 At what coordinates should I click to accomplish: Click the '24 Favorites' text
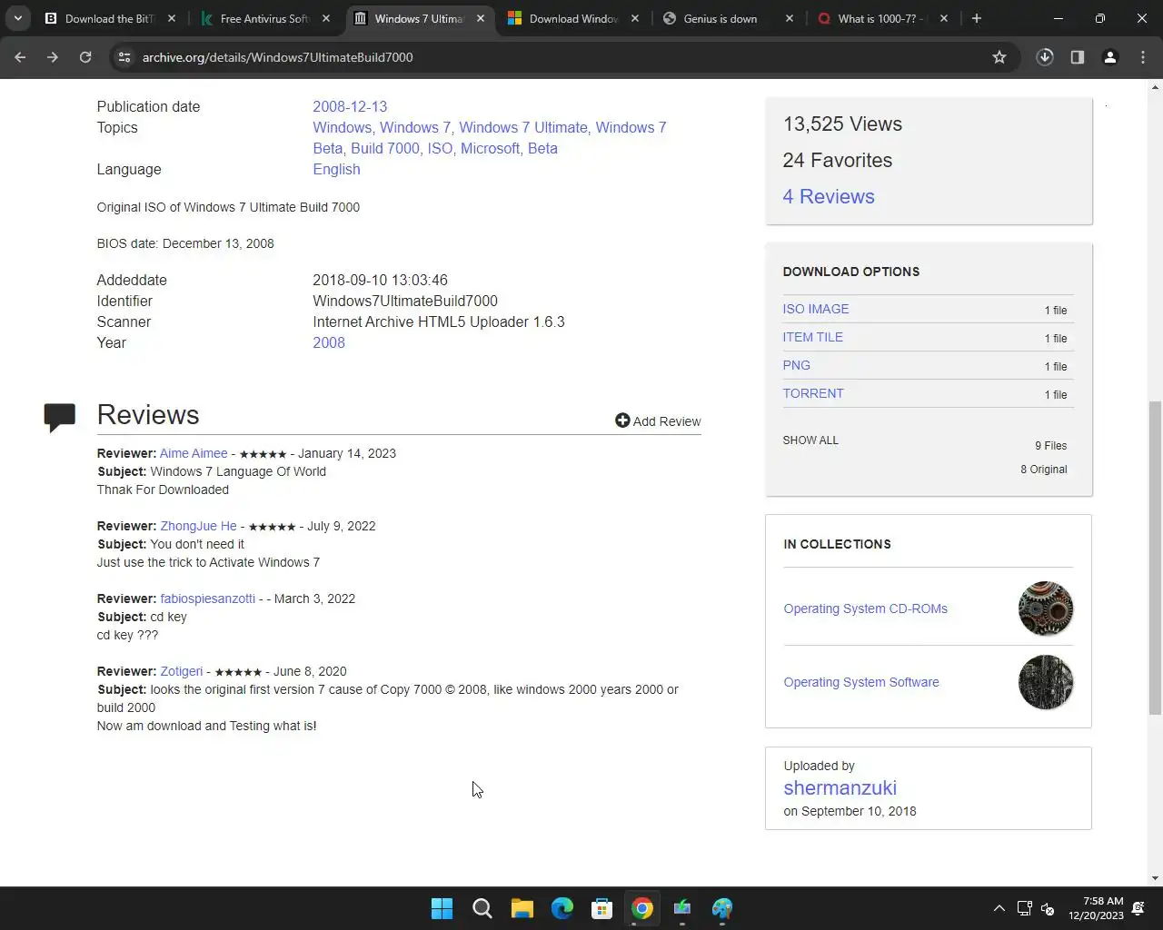click(x=838, y=160)
